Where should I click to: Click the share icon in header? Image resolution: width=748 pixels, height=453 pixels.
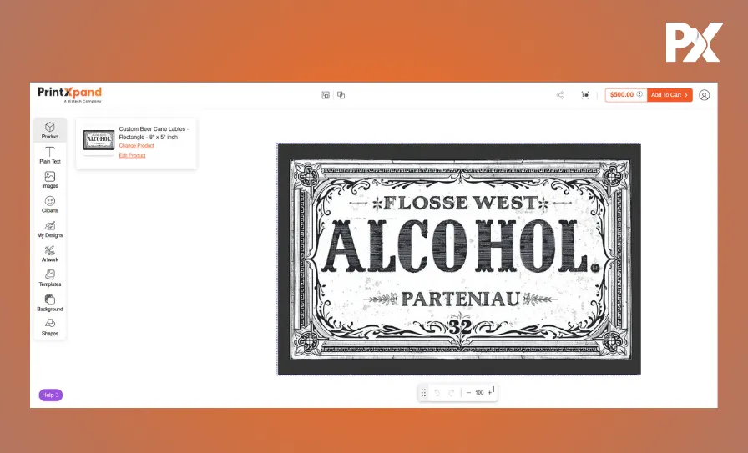(560, 95)
